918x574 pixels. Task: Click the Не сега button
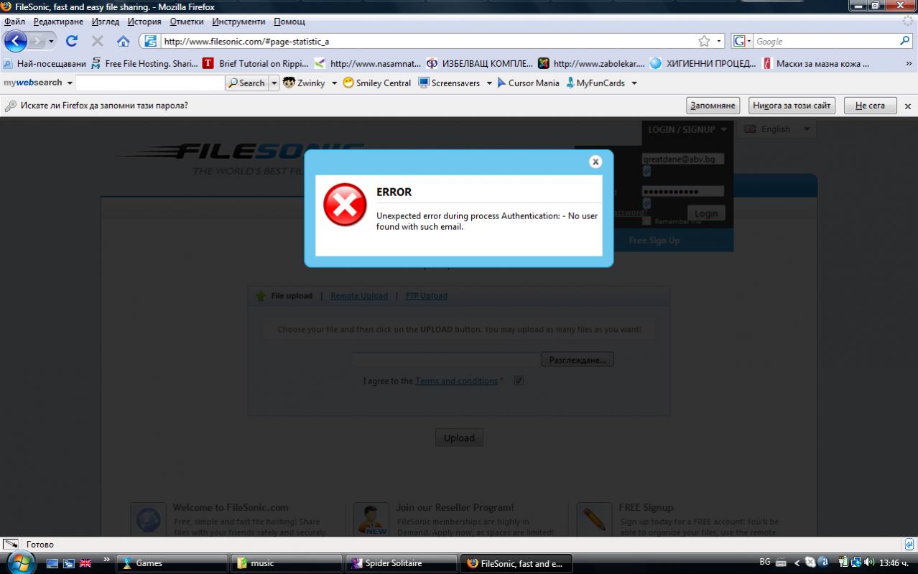(x=870, y=106)
